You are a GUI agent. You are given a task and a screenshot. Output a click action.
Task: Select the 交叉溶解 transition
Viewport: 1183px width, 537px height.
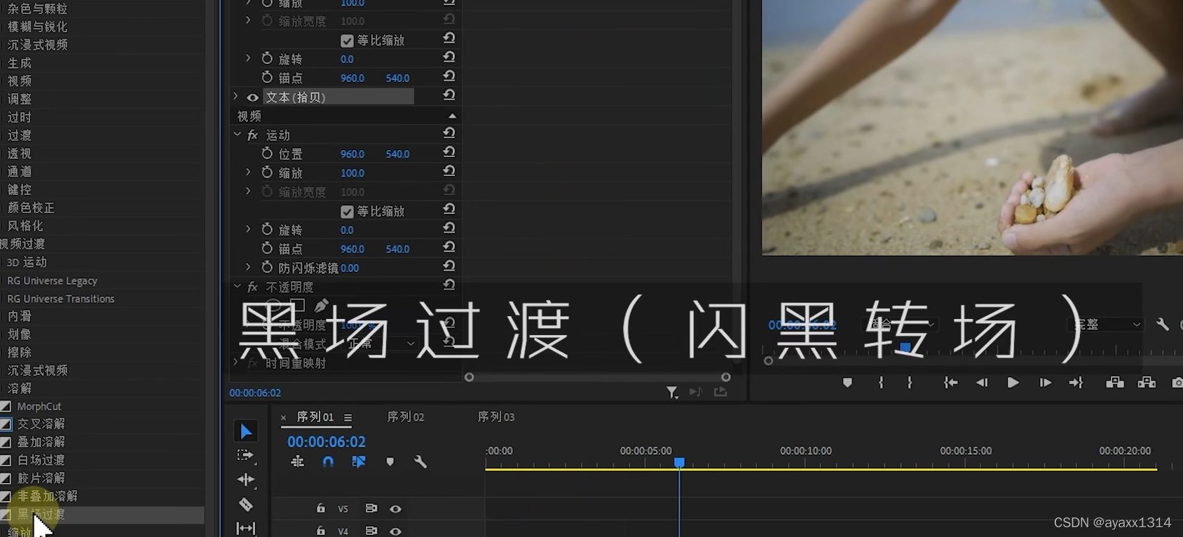coord(41,423)
